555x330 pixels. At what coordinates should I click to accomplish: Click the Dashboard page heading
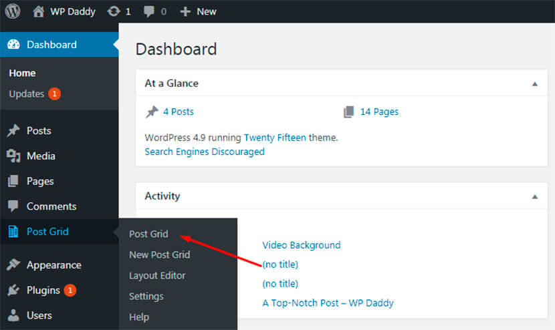click(x=177, y=49)
